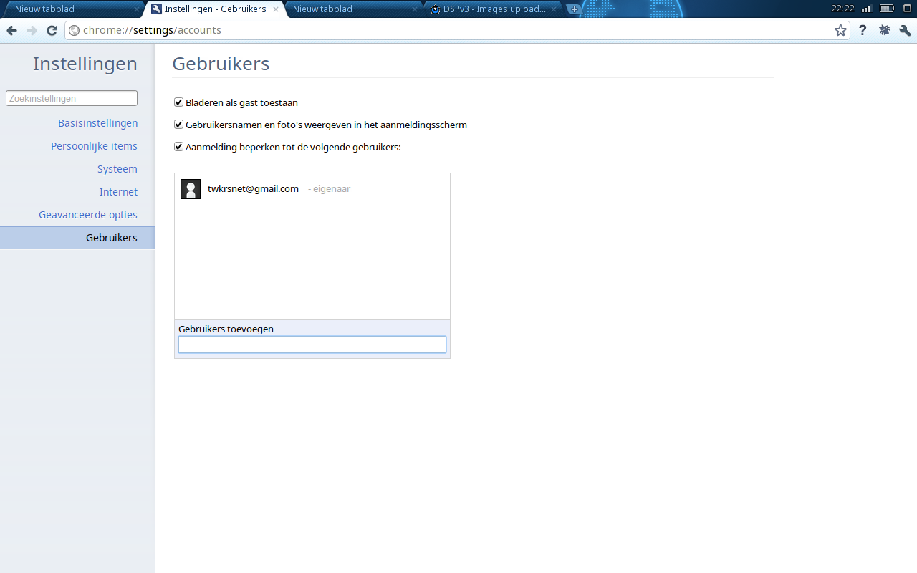The image size is (917, 573).
Task: Open Basisinstellingen settings section
Action: (98, 123)
